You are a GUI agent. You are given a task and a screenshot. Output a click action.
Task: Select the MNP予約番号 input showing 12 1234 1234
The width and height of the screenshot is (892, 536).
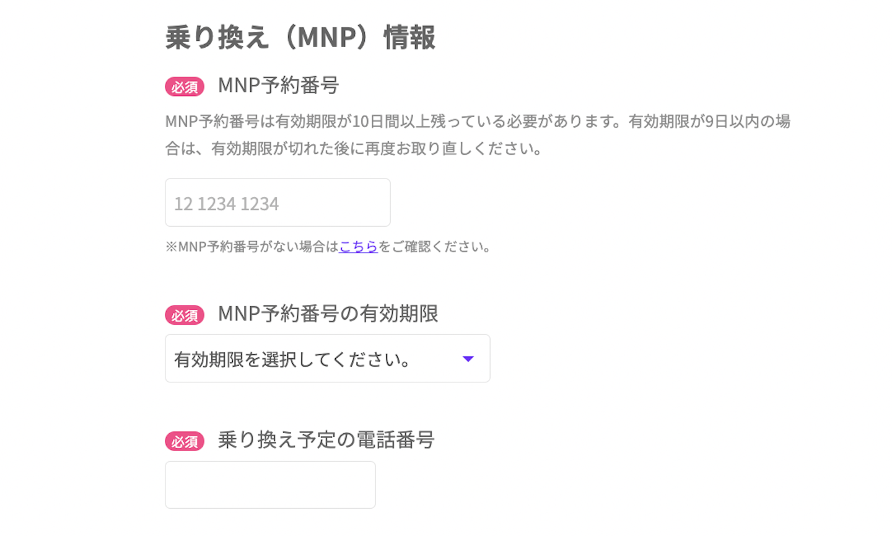pyautogui.click(x=277, y=202)
